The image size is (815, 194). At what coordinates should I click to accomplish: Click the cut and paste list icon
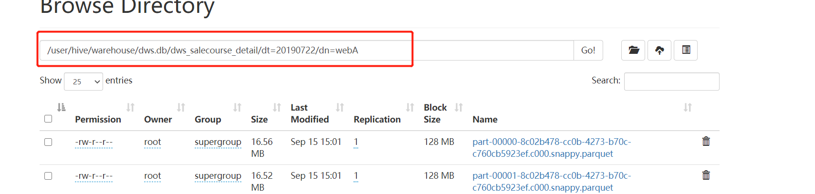686,50
